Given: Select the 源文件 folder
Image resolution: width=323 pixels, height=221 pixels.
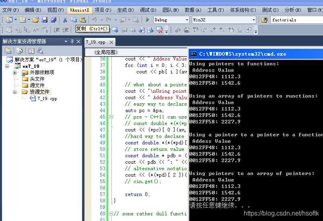Looking at the screenshot, I should tap(37, 85).
